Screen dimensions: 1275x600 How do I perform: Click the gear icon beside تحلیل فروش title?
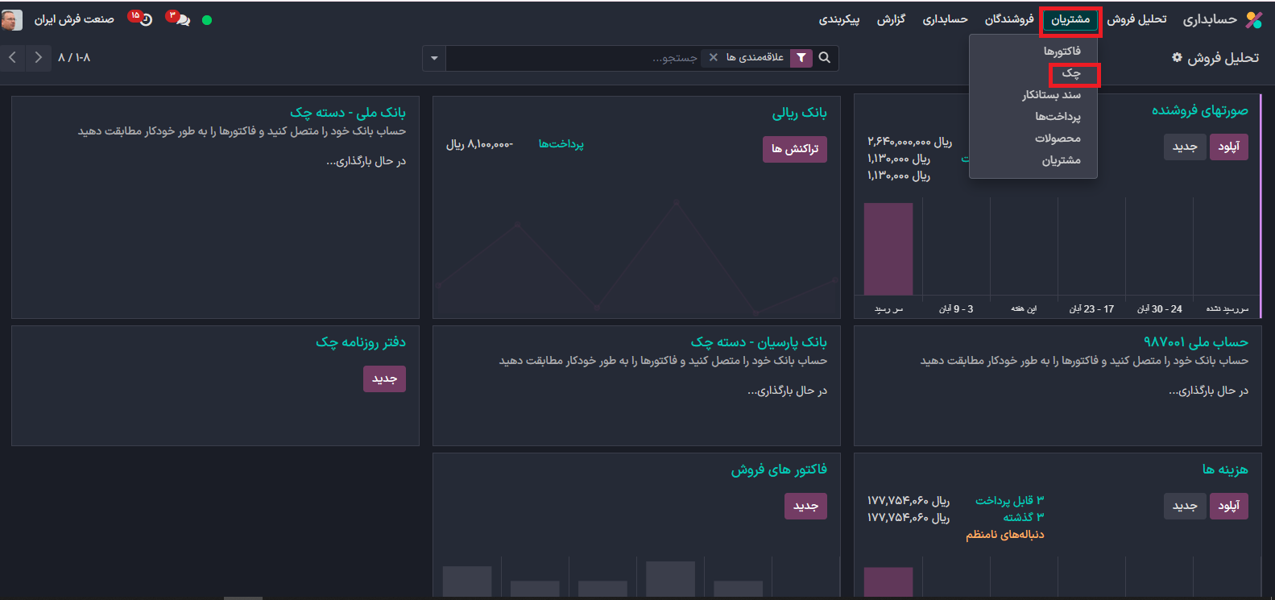[1177, 58]
